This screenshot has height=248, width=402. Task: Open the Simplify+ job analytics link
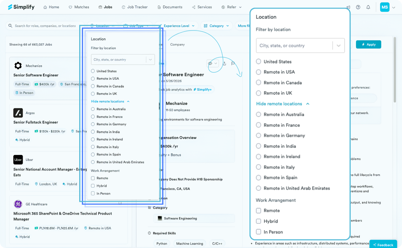coord(203,89)
